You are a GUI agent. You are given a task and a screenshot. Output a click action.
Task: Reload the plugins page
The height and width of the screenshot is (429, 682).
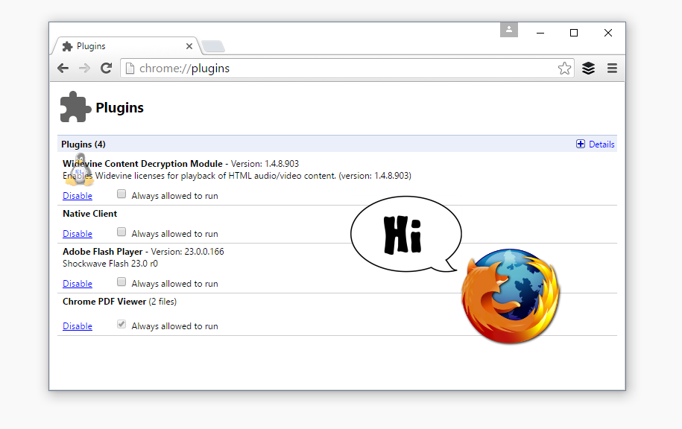(106, 69)
